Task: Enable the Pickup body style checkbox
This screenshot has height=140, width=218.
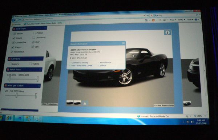Action: pos(34,33)
